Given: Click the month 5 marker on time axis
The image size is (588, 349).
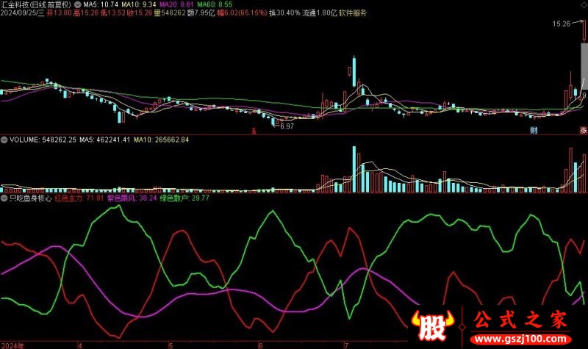Looking at the screenshot, I should pos(171,345).
